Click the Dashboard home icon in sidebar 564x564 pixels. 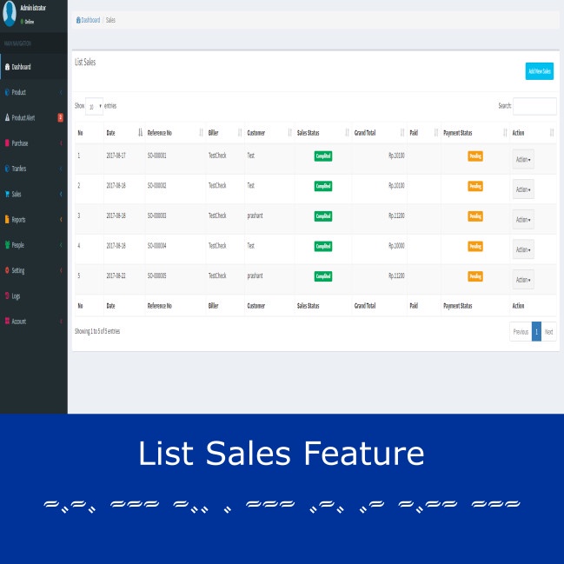pos(7,67)
